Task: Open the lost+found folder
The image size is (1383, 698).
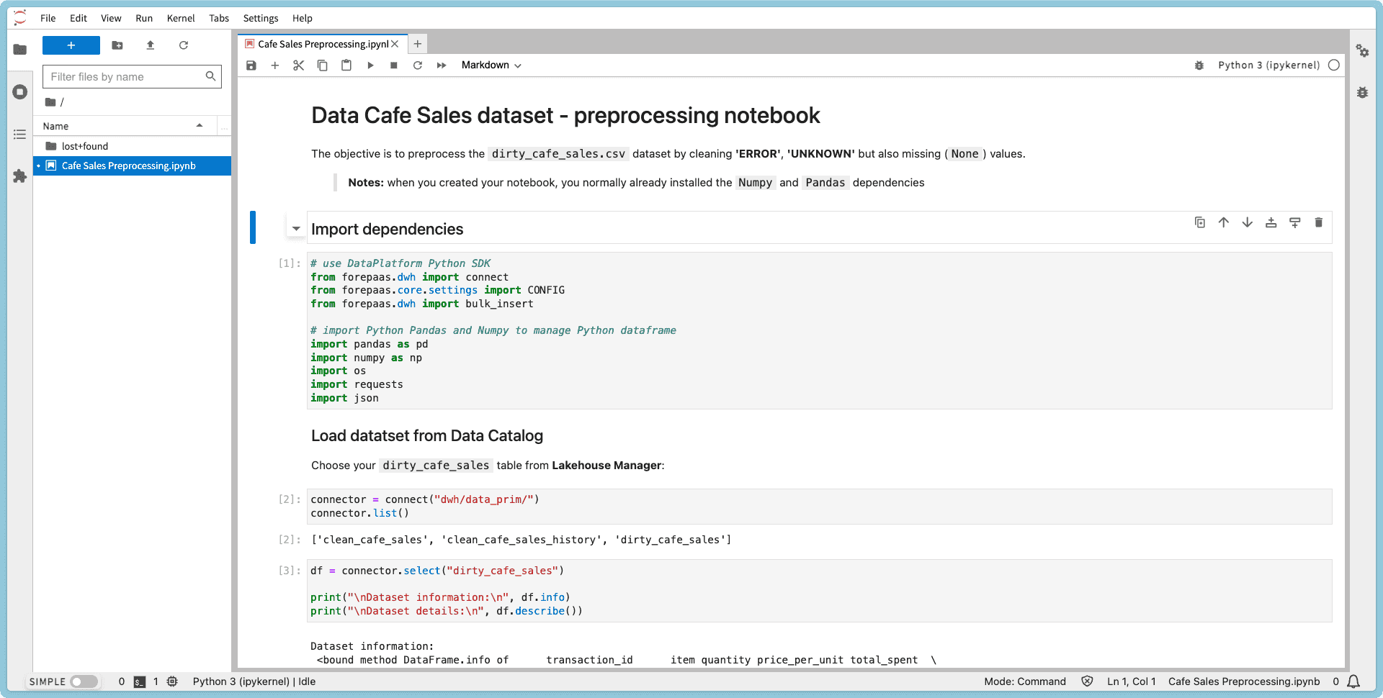Action: click(133, 146)
